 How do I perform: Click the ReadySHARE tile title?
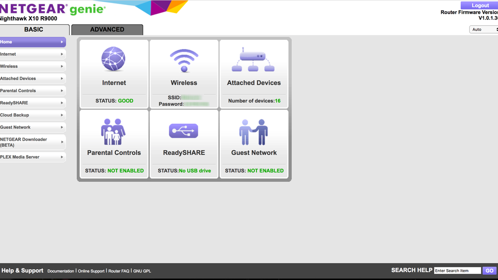pyautogui.click(x=184, y=153)
